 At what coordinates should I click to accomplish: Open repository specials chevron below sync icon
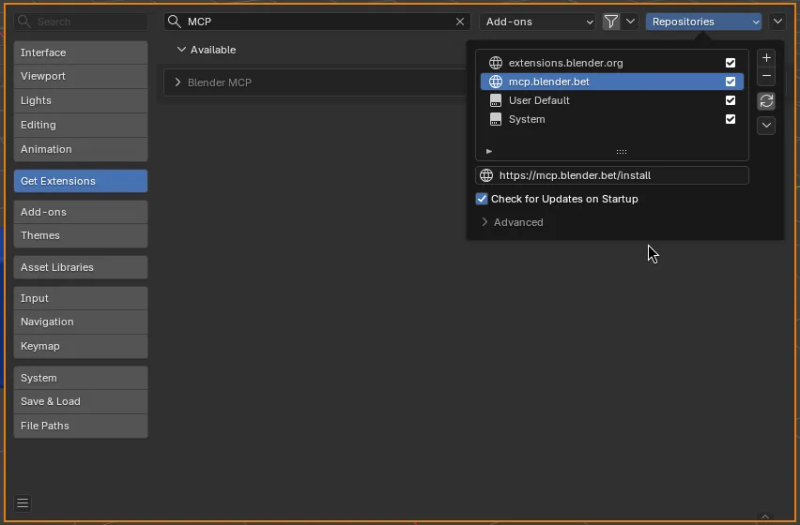tap(766, 126)
